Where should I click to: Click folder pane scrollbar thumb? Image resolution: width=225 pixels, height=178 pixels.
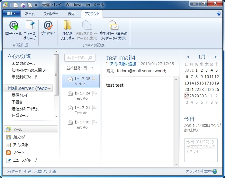pos(56,75)
